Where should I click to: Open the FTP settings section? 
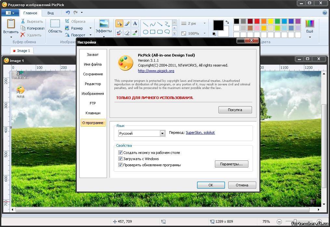coord(93,103)
